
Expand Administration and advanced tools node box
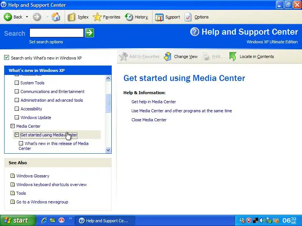click(17, 100)
